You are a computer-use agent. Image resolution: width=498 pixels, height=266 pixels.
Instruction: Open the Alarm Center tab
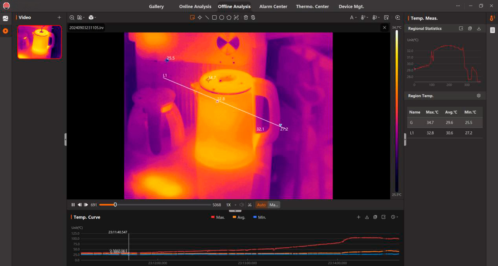273,6
